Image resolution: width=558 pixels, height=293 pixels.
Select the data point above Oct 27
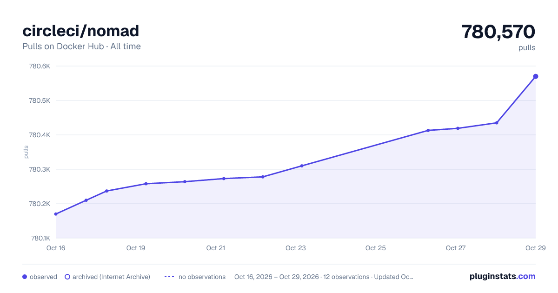click(x=458, y=128)
